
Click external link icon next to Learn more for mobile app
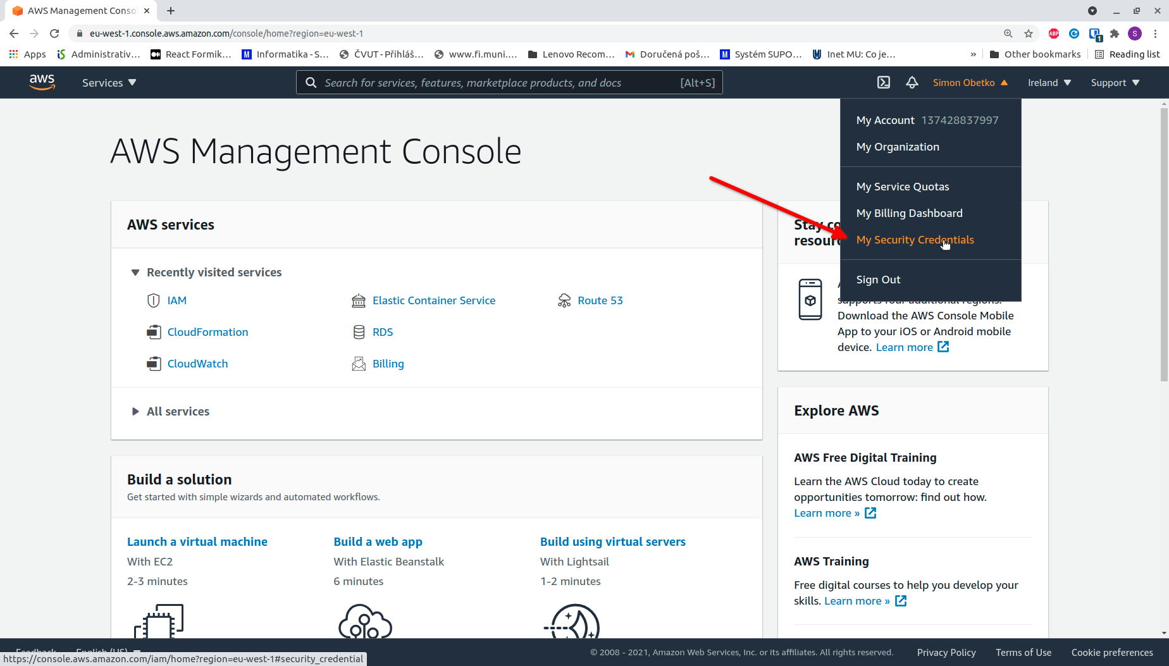coord(943,347)
